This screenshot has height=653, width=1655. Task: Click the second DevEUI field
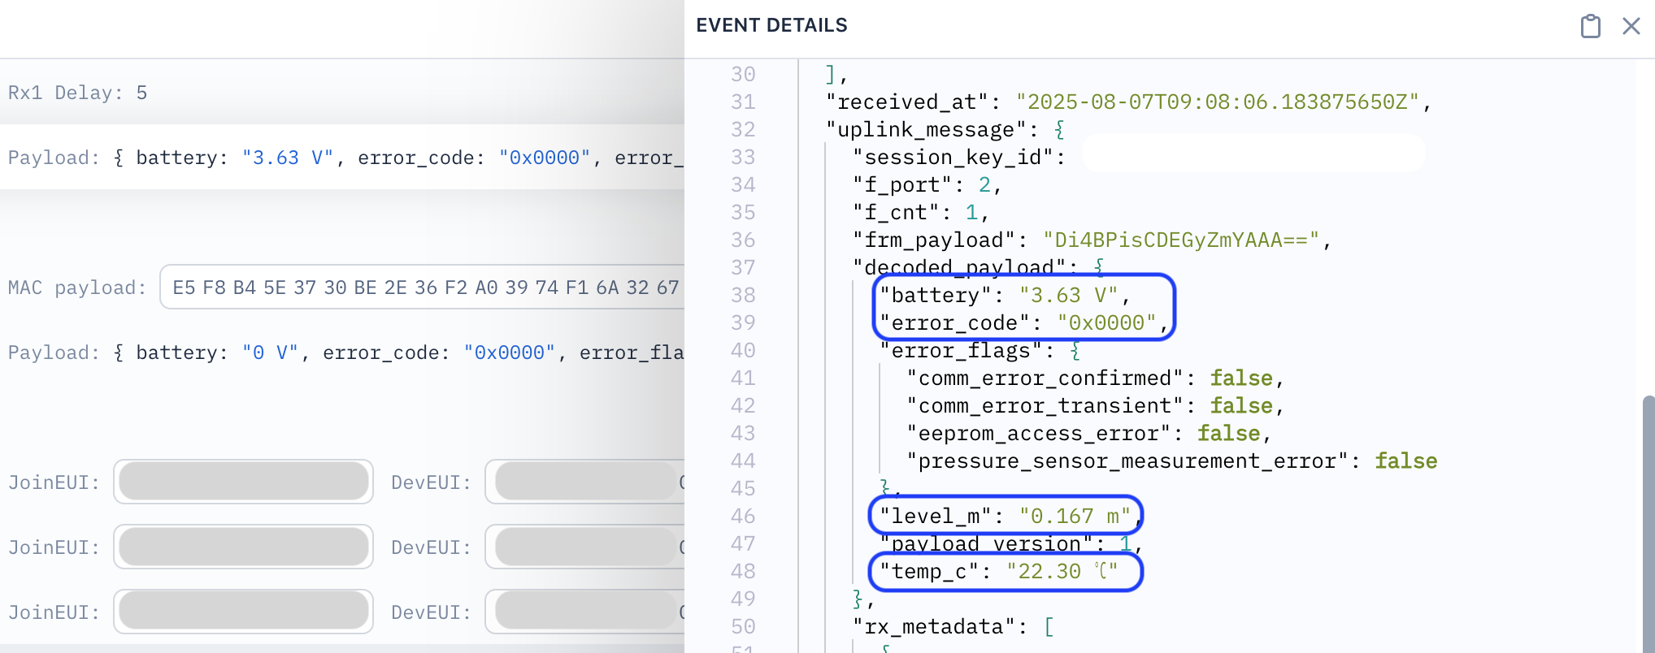point(585,547)
